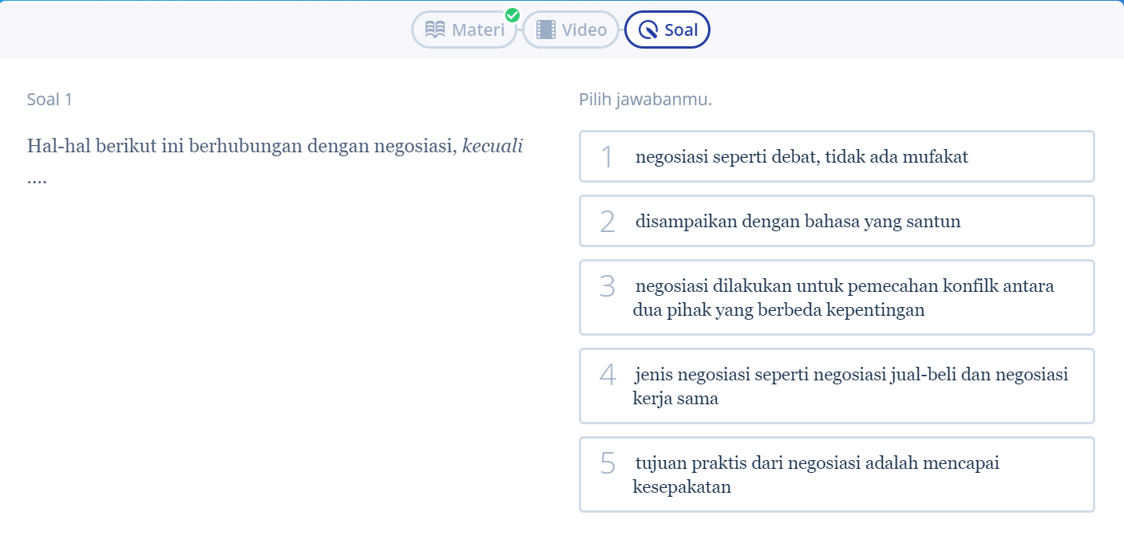This screenshot has height=551, width=1124.
Task: Click the italic word 'kecuali' in the question
Action: (493, 147)
